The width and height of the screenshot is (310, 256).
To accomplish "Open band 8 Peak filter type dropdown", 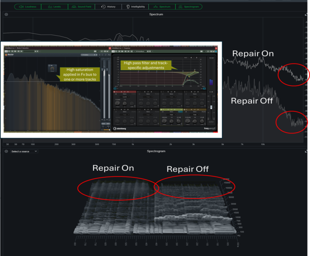I will 195,114.
